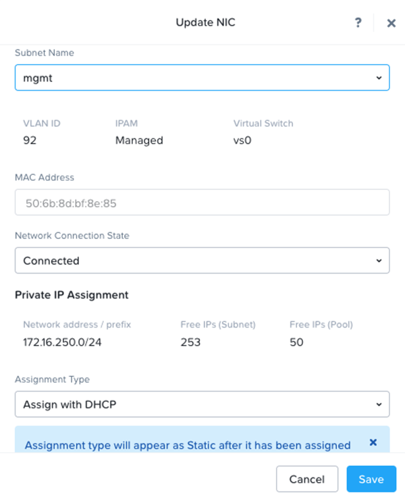Save the NIC changes
Viewport: 405px width, 501px height.
click(371, 479)
